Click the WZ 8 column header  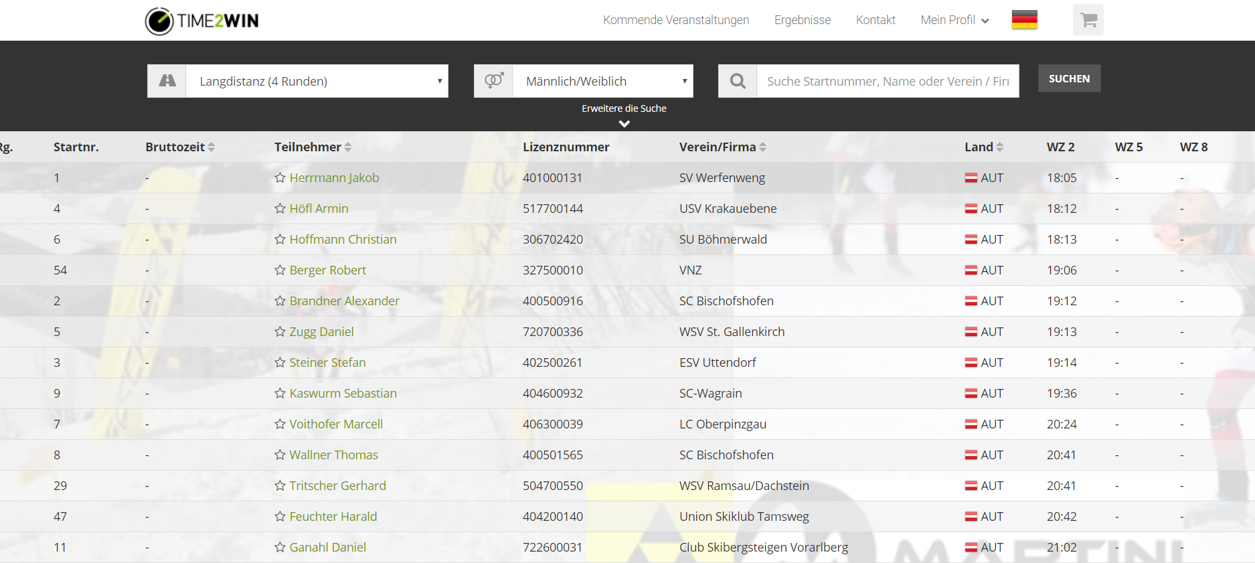pyautogui.click(x=1193, y=147)
